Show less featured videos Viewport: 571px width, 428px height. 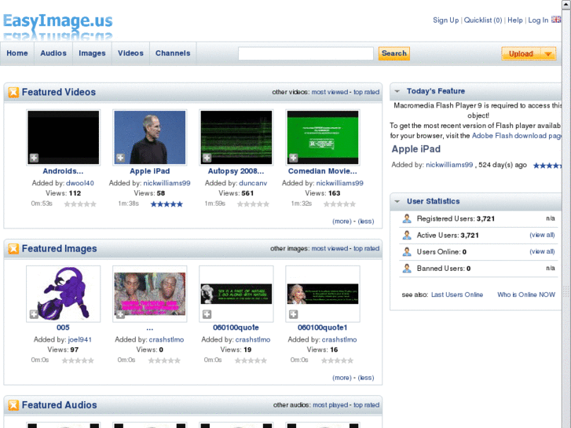click(366, 221)
